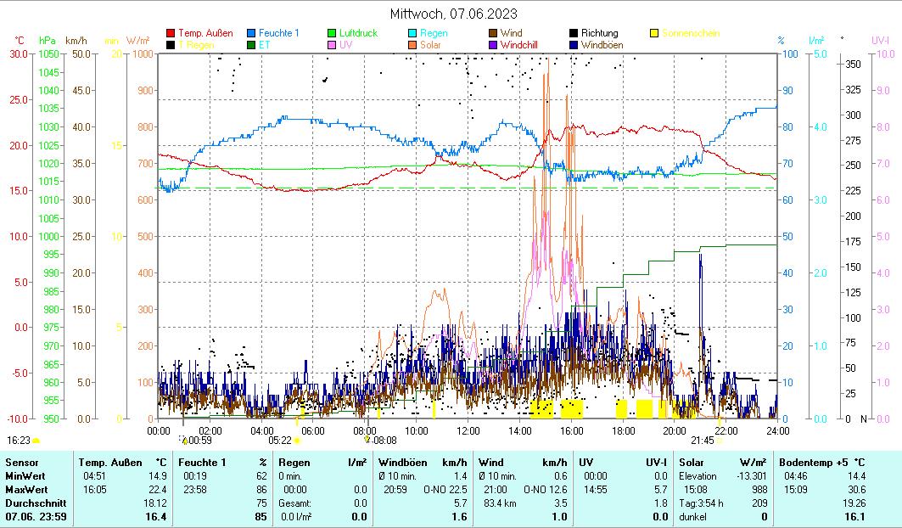The height and width of the screenshot is (528, 902).
Task: Click the 21:45 sunset time label
Action: 702,441
